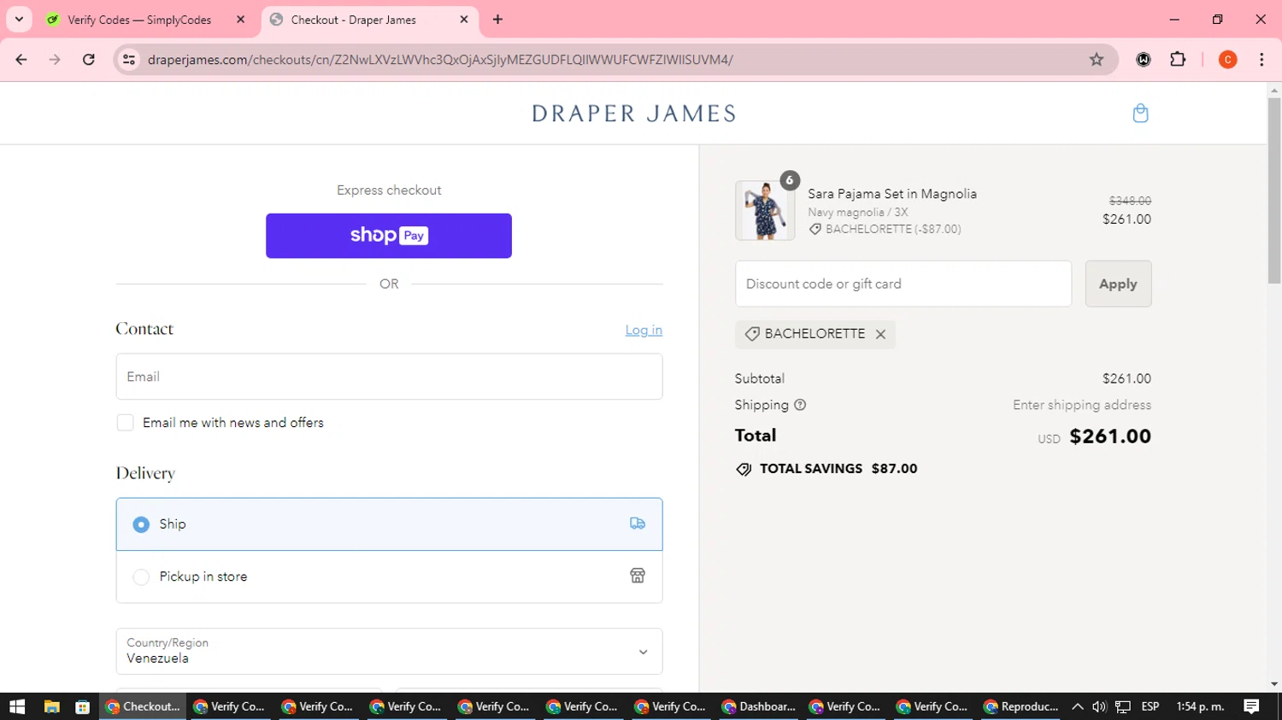Open the notification center icon
Viewport: 1282px width, 720px height.
point(1251,706)
